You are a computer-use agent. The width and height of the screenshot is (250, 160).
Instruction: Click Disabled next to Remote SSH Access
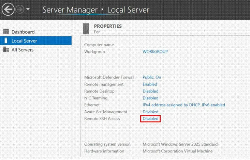[150, 118]
